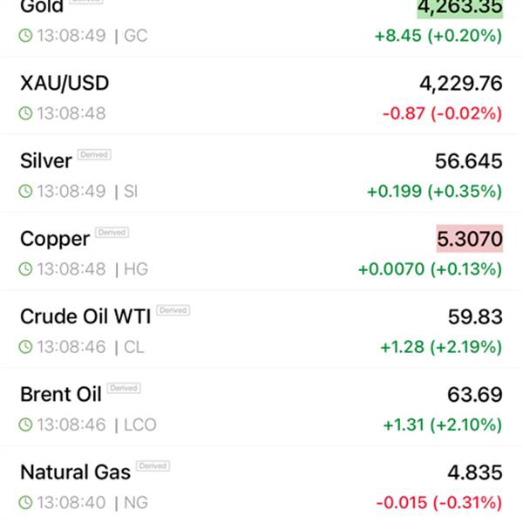This screenshot has width=523, height=523.
Task: Open the Natural Gas listing
Action: (x=75, y=472)
